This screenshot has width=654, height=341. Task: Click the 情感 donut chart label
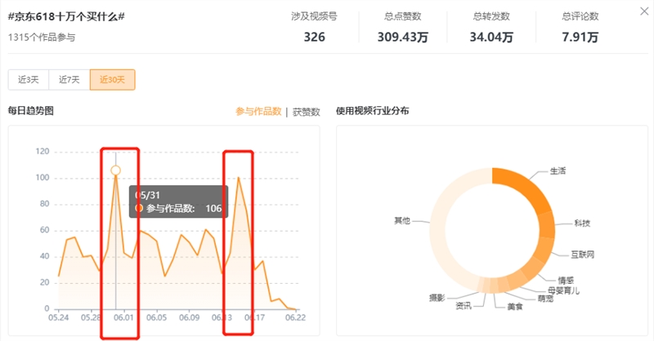[x=566, y=280]
